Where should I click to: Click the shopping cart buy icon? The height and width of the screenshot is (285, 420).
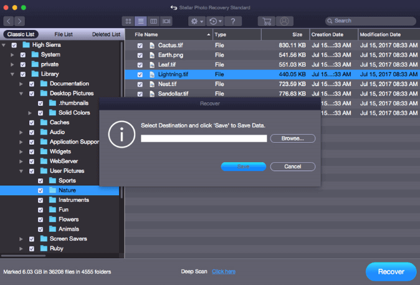267,21
